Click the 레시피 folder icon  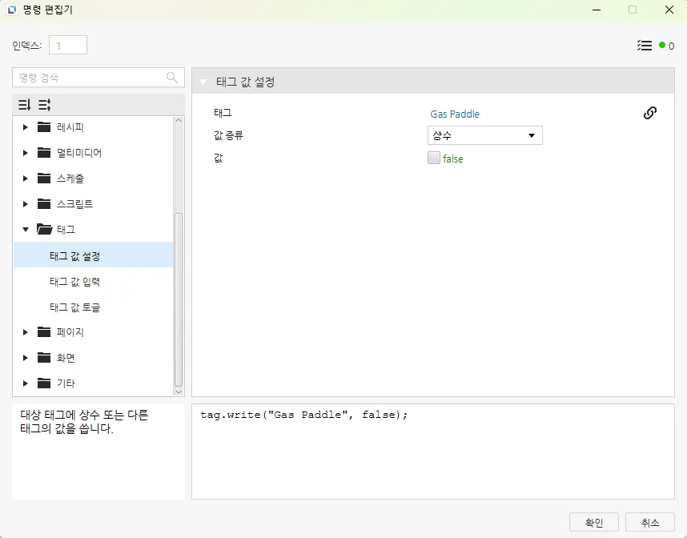coord(44,127)
